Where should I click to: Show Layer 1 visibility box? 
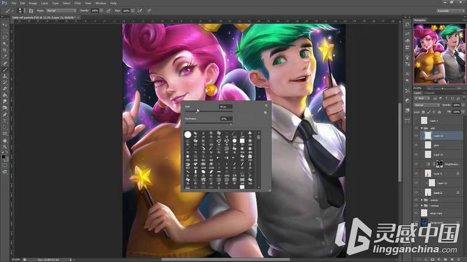tap(416, 121)
